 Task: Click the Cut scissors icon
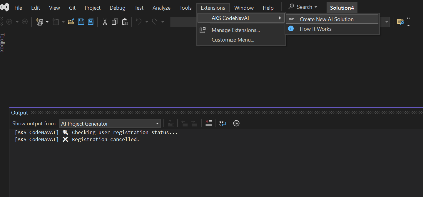(x=105, y=22)
